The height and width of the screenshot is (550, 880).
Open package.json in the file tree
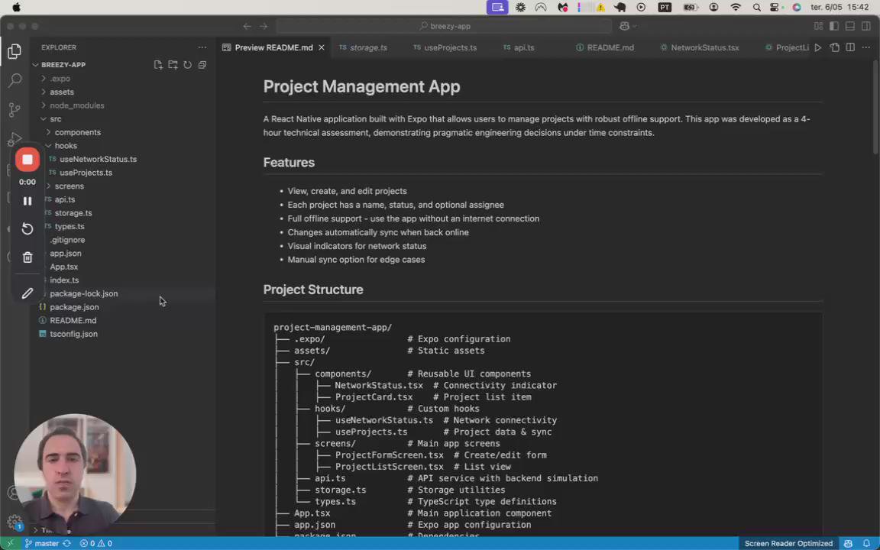coord(74,307)
